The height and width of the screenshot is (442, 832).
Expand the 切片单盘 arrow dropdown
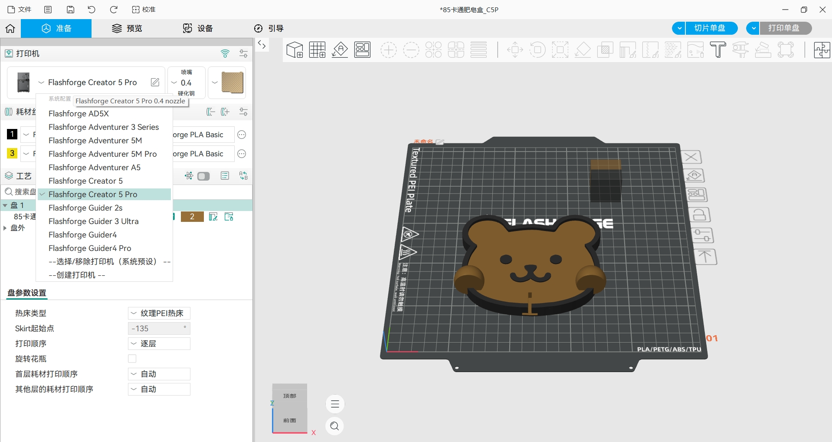coord(679,28)
